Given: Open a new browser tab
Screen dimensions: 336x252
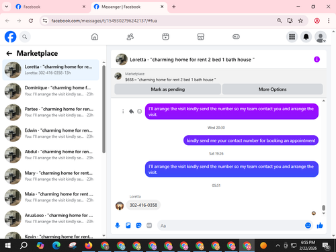Looking at the screenshot, I should 174,7.
